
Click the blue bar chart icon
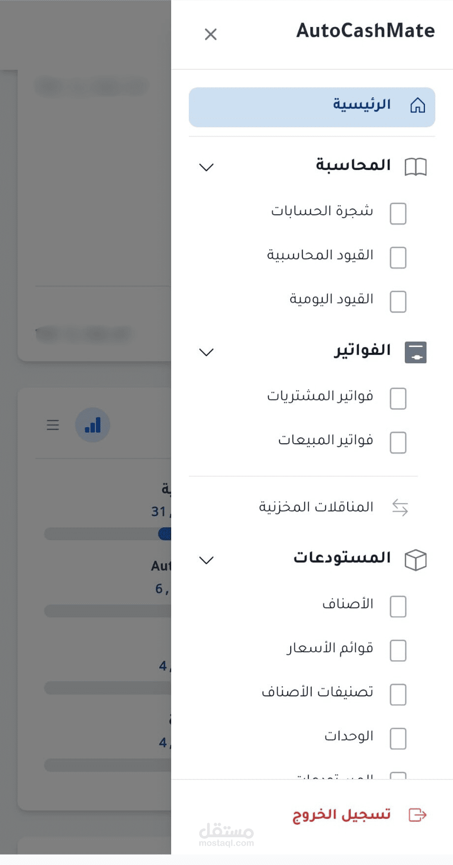(92, 425)
